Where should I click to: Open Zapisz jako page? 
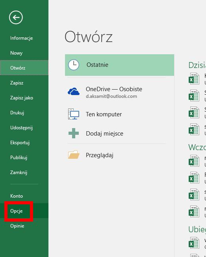point(22,98)
